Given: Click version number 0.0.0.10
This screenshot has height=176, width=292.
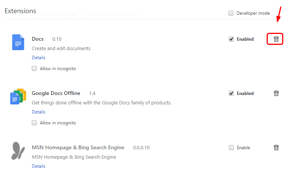Looking at the screenshot, I should (141, 148).
